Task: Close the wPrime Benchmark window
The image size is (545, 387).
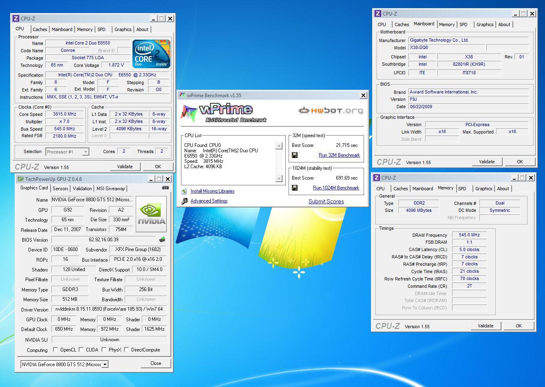Action: point(363,95)
